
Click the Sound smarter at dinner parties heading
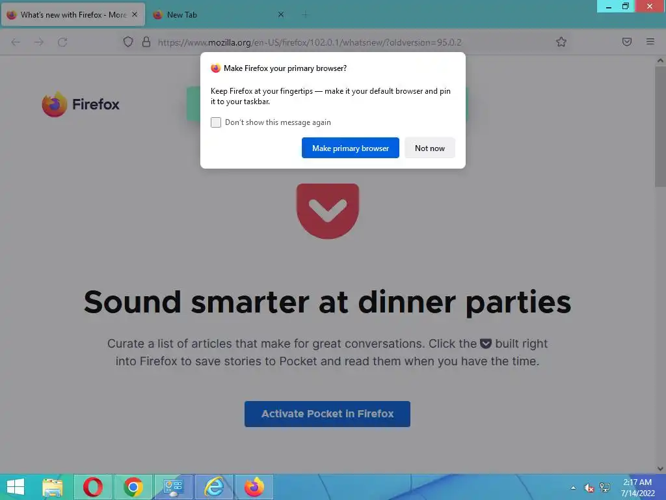(x=328, y=302)
